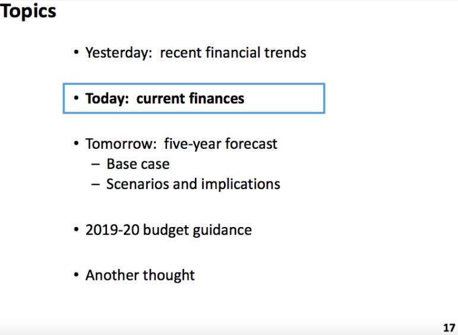458x335 pixels.
Task: Click the "Scenarios and implications" sub-item
Action: coord(193,184)
